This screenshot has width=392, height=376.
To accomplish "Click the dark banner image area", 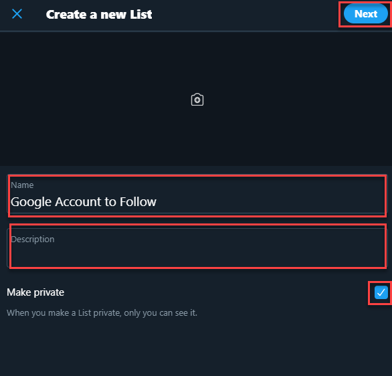I will (196, 98).
